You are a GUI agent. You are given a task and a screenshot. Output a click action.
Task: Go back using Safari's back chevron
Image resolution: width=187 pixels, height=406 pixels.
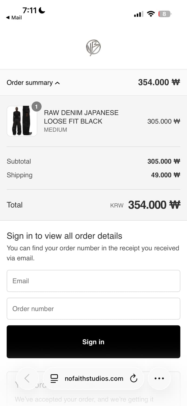click(x=28, y=378)
